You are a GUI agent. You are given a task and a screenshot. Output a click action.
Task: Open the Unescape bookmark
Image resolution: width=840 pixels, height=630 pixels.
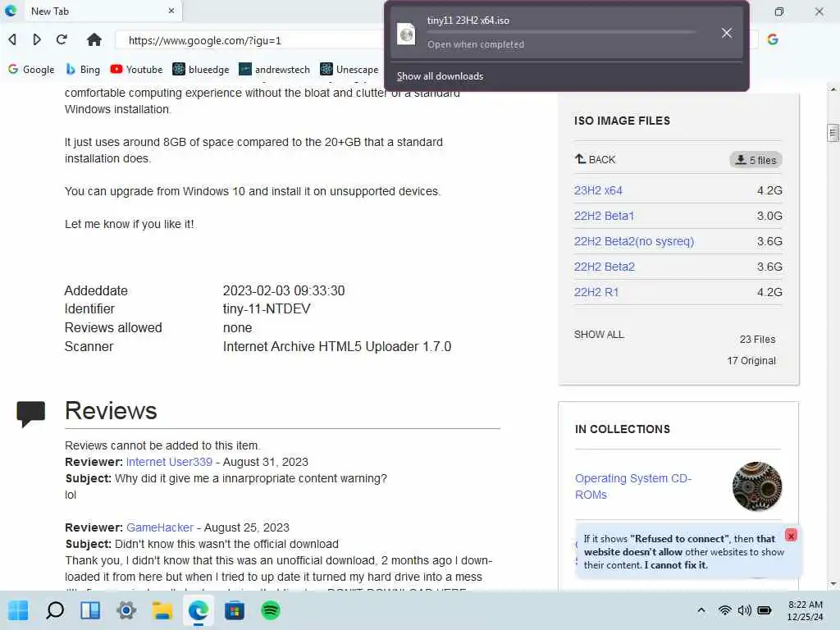[x=349, y=69]
